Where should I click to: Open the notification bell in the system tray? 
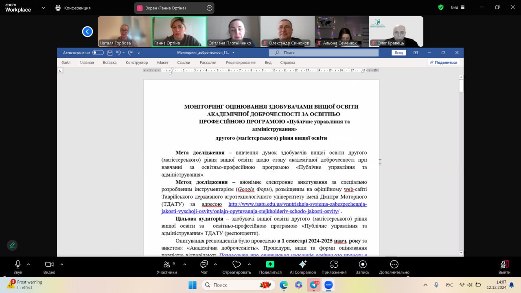(x=512, y=285)
